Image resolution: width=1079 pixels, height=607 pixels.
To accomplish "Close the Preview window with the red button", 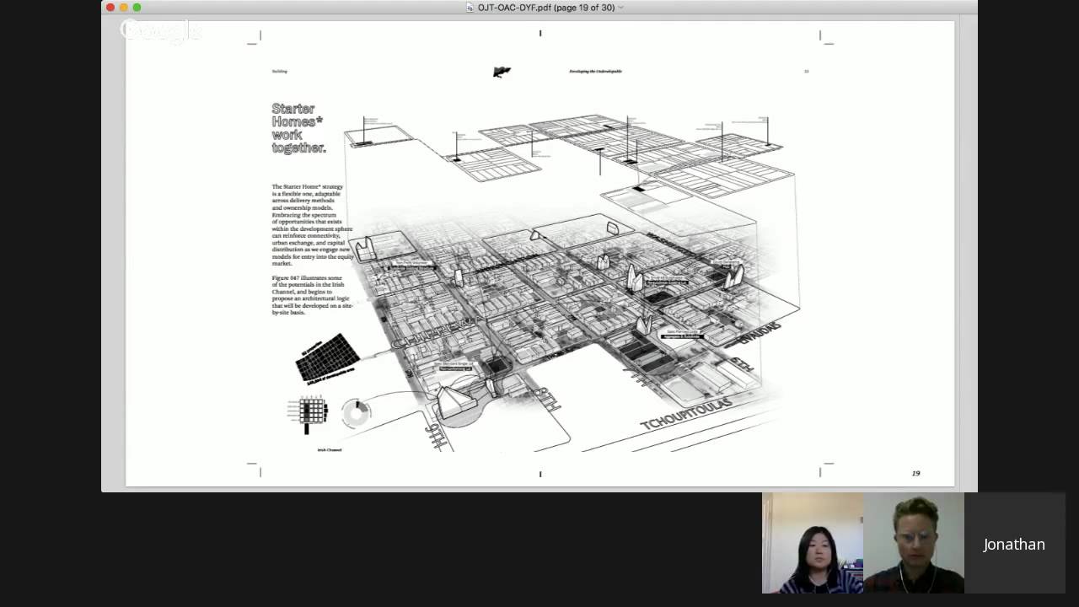I will [x=110, y=8].
